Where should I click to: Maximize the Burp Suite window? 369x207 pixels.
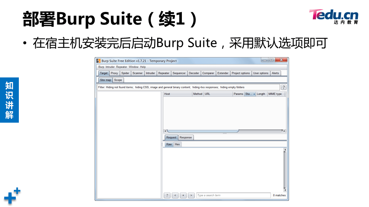271,60
